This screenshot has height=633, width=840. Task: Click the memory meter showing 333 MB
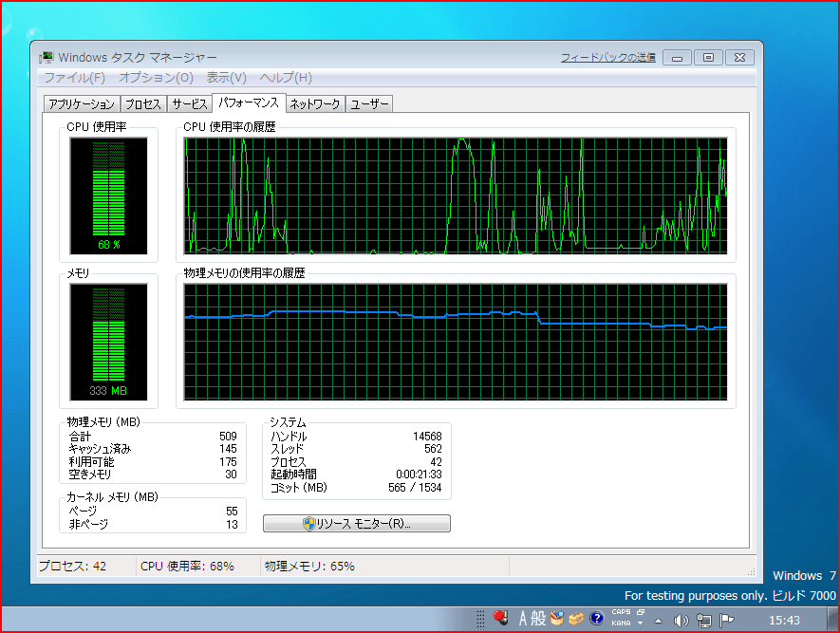tap(109, 343)
